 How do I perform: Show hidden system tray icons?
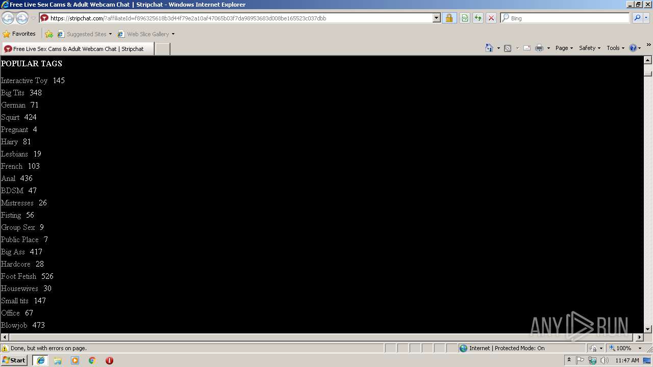coord(569,360)
